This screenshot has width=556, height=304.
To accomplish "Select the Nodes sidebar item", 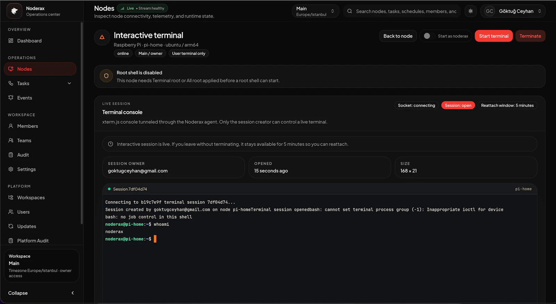I will (40, 69).
